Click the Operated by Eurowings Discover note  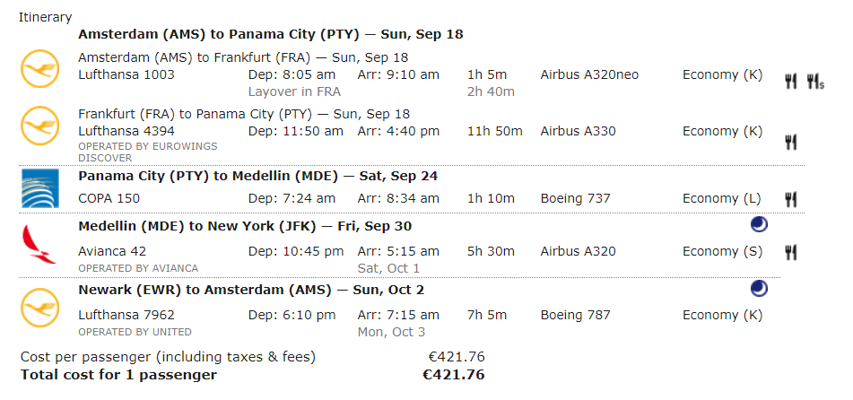click(147, 152)
